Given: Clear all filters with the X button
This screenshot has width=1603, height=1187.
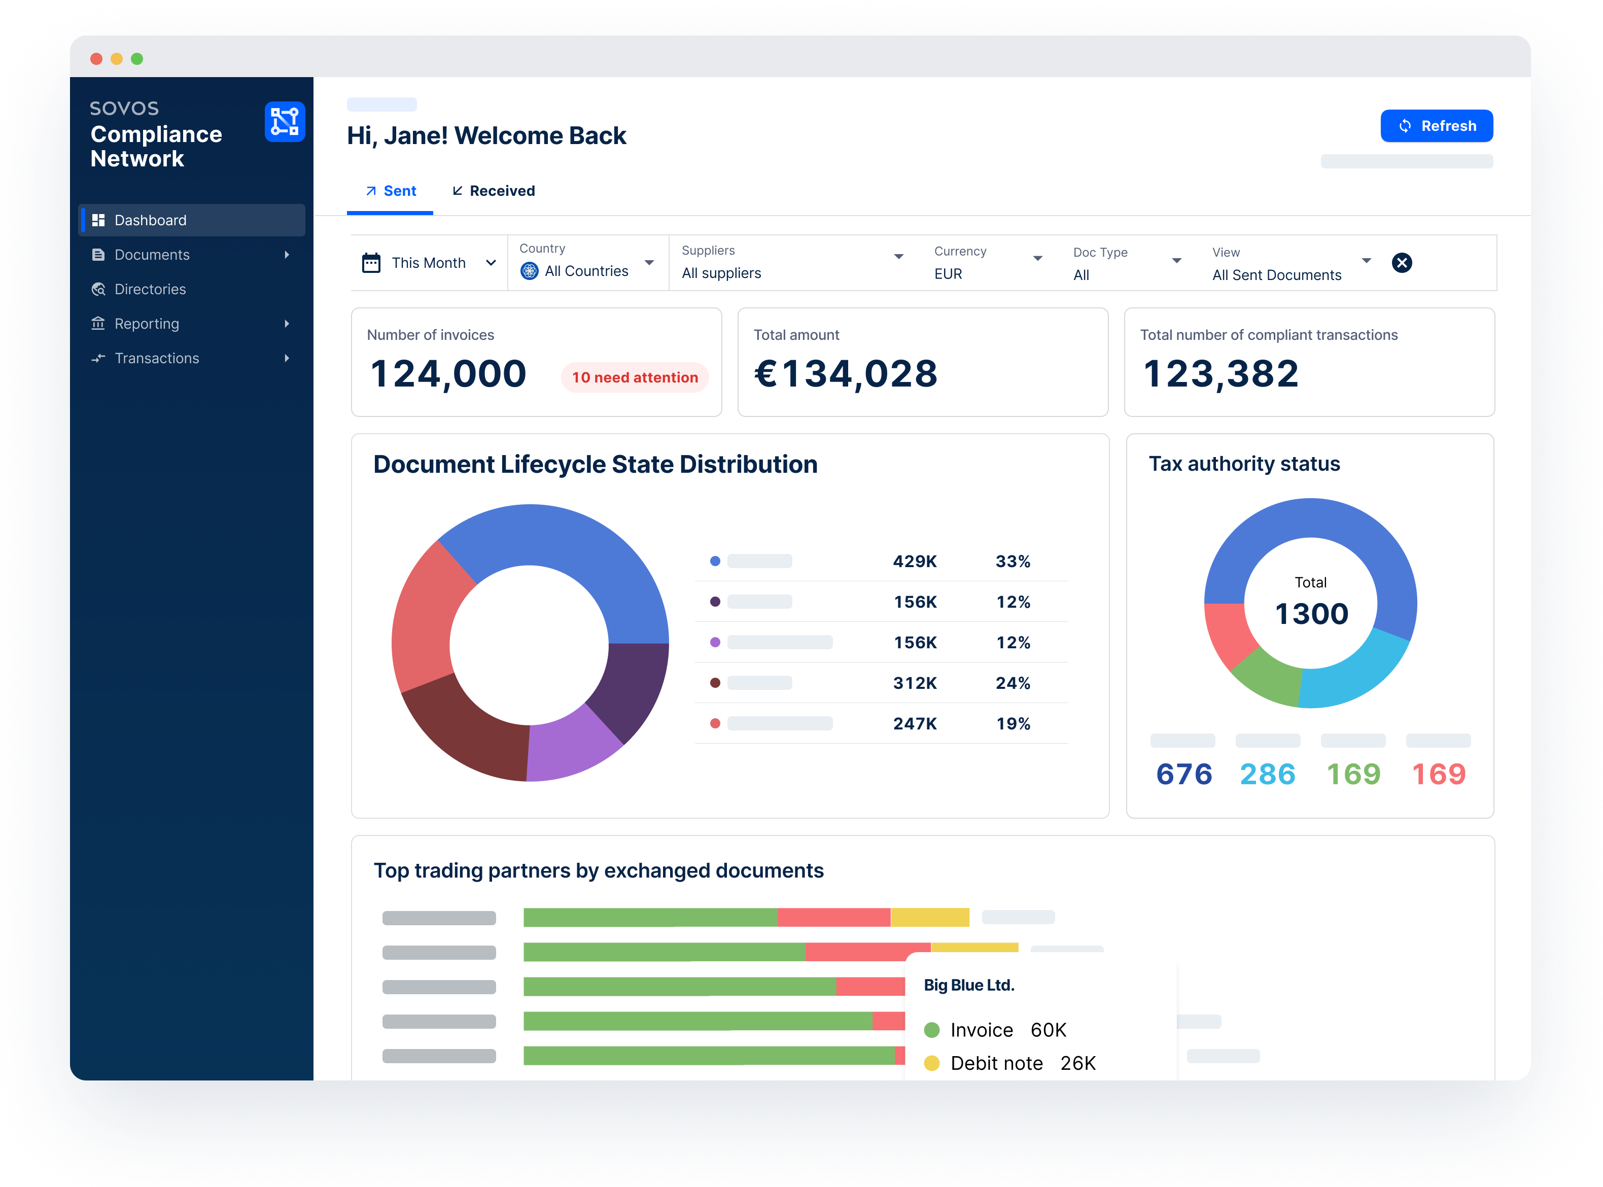Looking at the screenshot, I should click(1402, 263).
